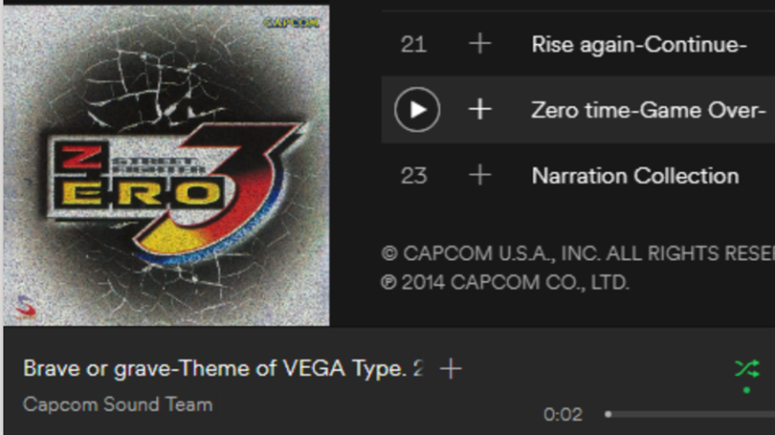Select the Narration Collection track title
This screenshot has width=775, height=435.
(x=634, y=176)
